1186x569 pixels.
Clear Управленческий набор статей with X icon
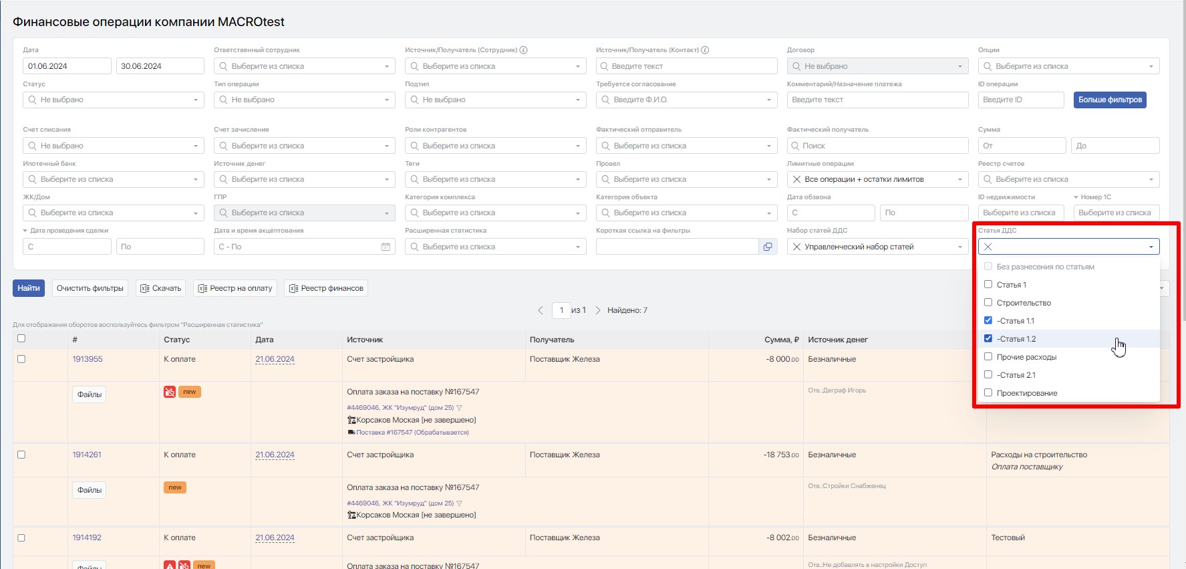(796, 247)
